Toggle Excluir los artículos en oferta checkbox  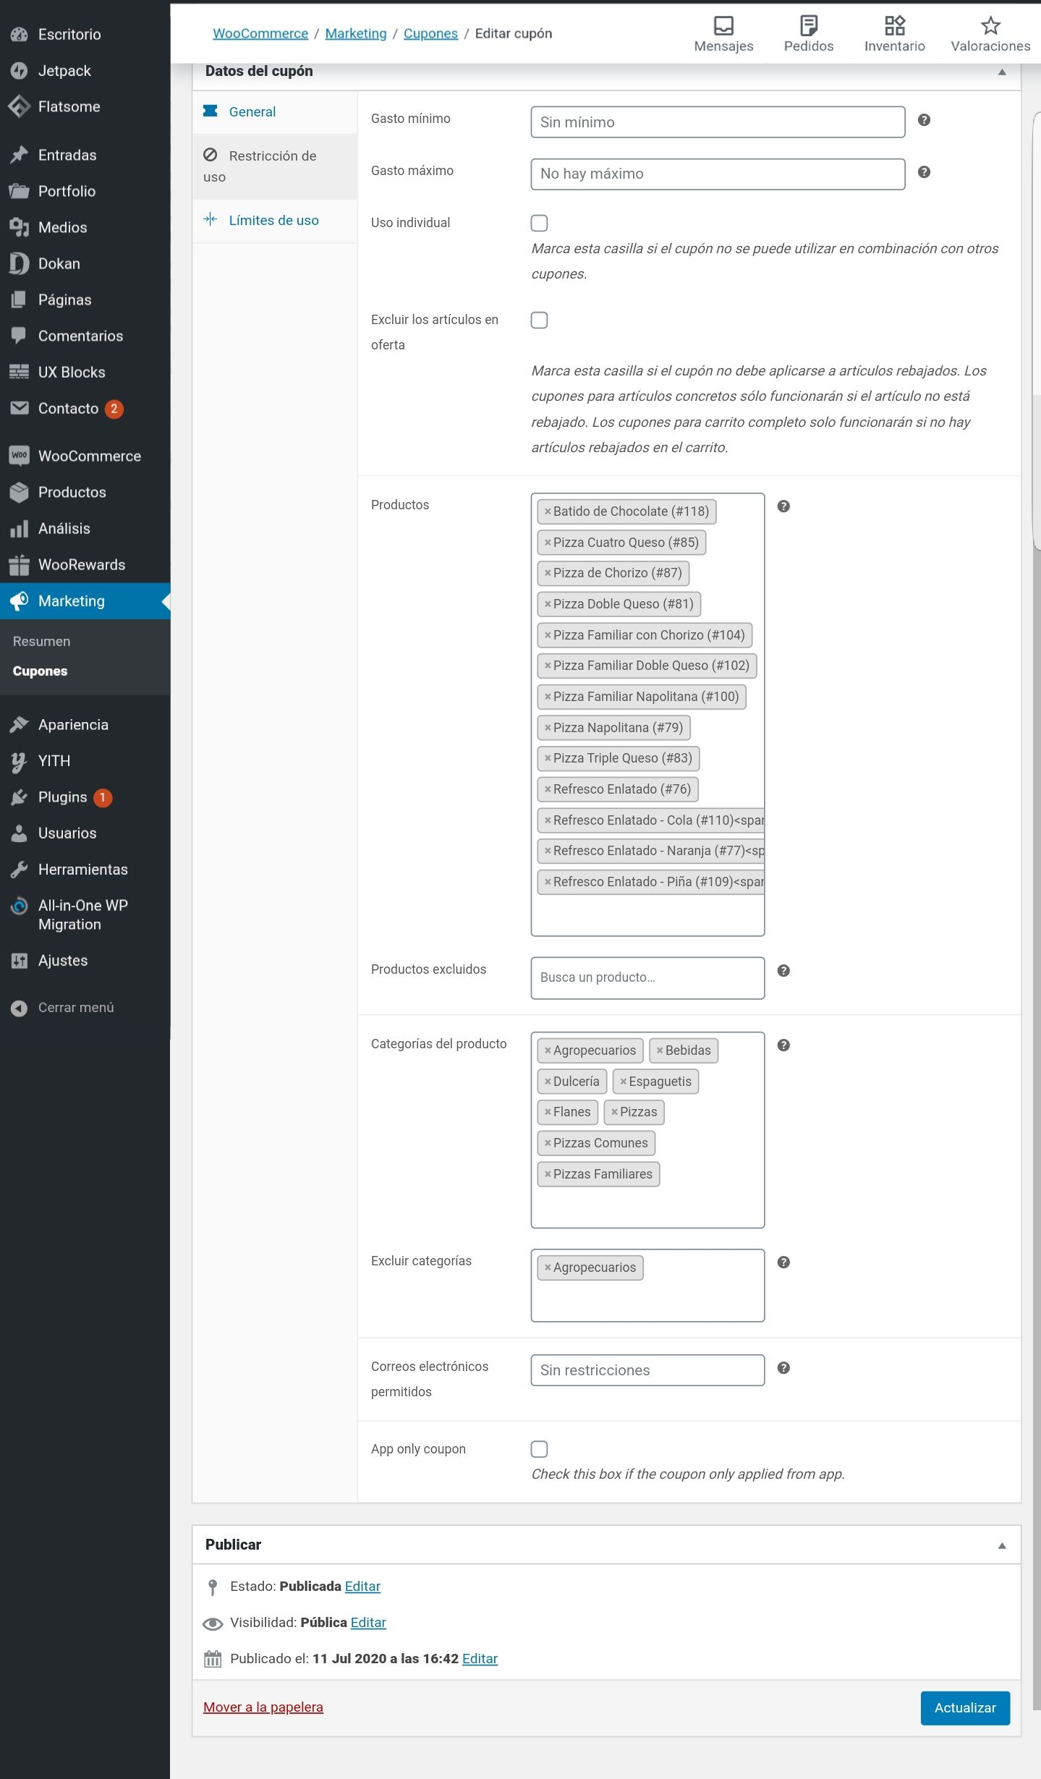click(x=539, y=320)
